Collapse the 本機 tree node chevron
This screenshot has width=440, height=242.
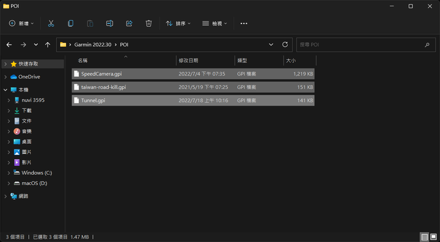5,90
